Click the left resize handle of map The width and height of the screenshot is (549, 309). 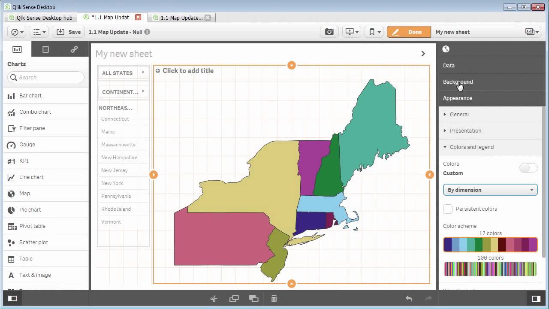[154, 174]
